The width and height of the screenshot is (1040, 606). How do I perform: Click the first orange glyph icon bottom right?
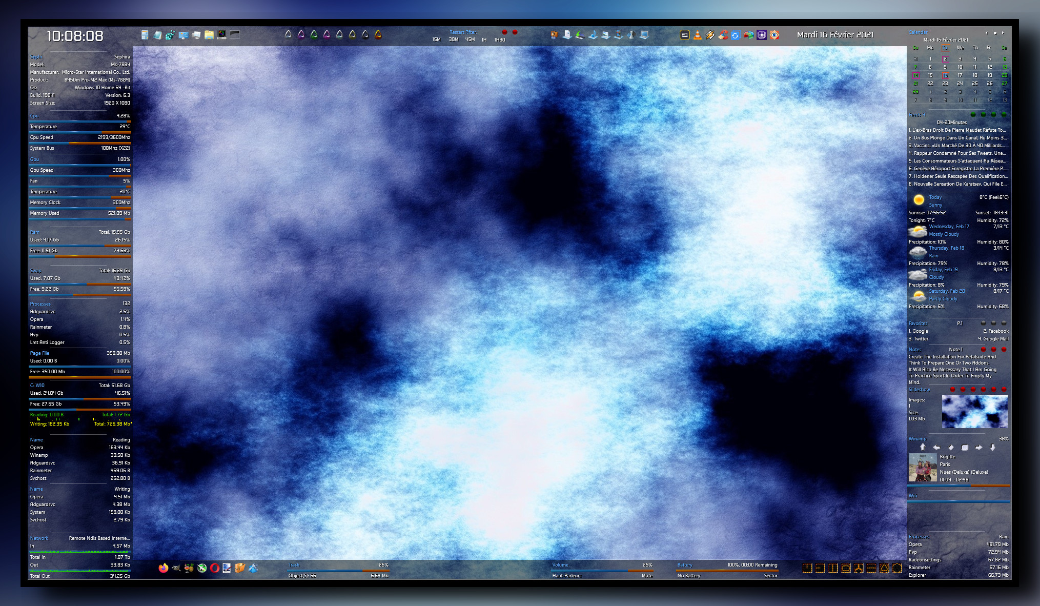tap(807, 568)
